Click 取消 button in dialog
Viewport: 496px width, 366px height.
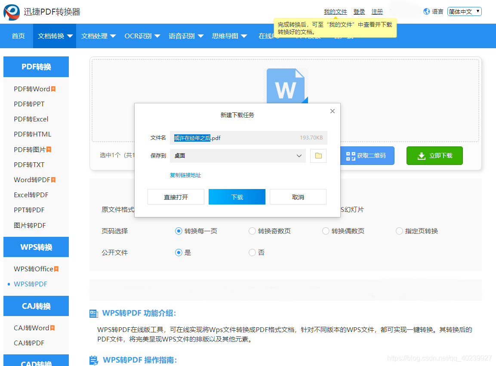click(x=298, y=197)
